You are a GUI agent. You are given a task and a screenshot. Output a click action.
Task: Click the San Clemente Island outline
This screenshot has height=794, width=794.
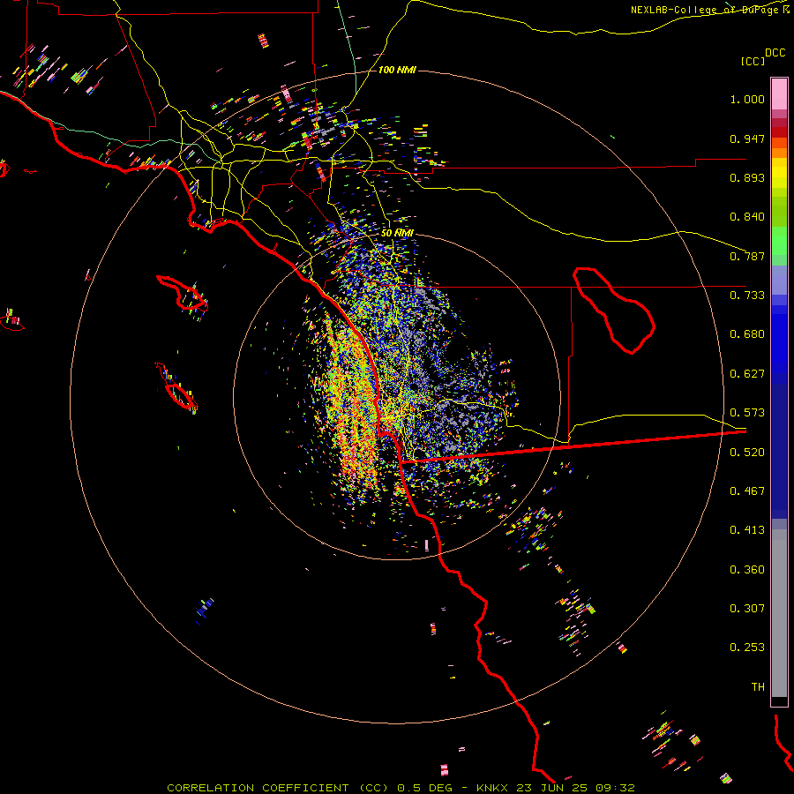click(x=176, y=386)
